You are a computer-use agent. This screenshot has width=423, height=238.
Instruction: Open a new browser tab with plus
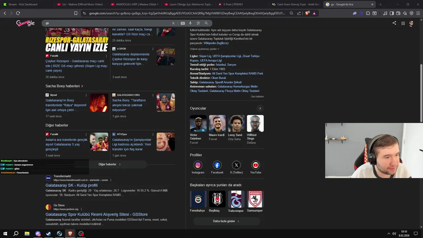pos(380,4)
